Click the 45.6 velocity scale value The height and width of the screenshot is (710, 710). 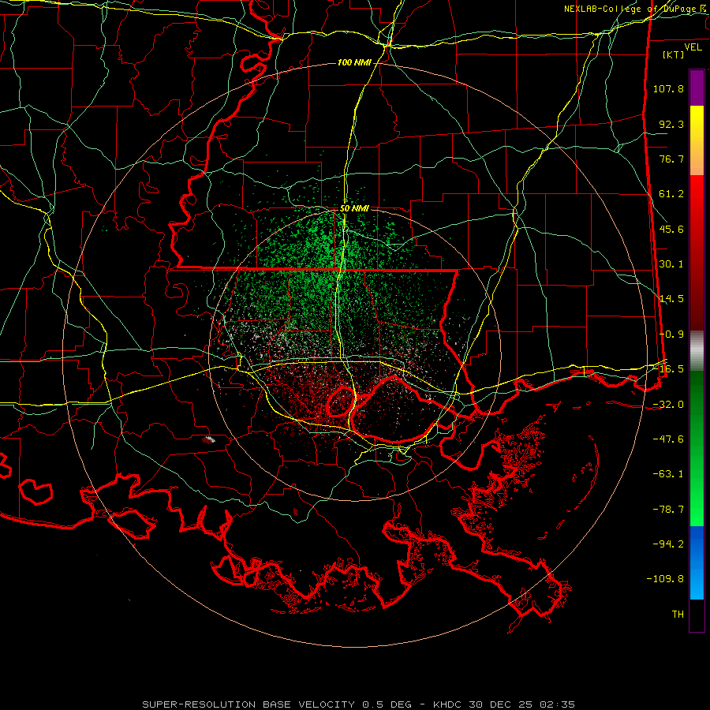coord(671,229)
